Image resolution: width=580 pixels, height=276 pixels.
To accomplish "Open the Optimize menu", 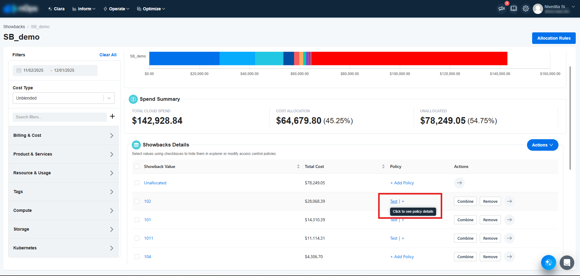I will (151, 9).
